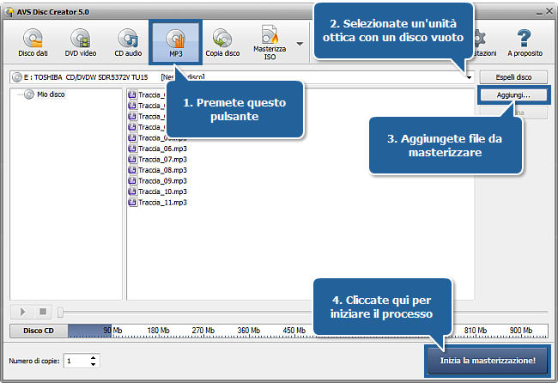
Task: Click the MP3 icon beside Traccia_11.mp3
Action: (132, 202)
